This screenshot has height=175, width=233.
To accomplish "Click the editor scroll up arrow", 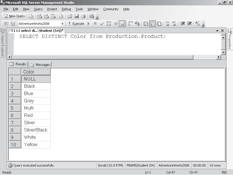I will point(223,38).
